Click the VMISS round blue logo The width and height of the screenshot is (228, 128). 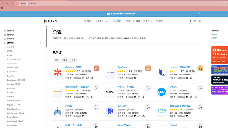click(162, 92)
